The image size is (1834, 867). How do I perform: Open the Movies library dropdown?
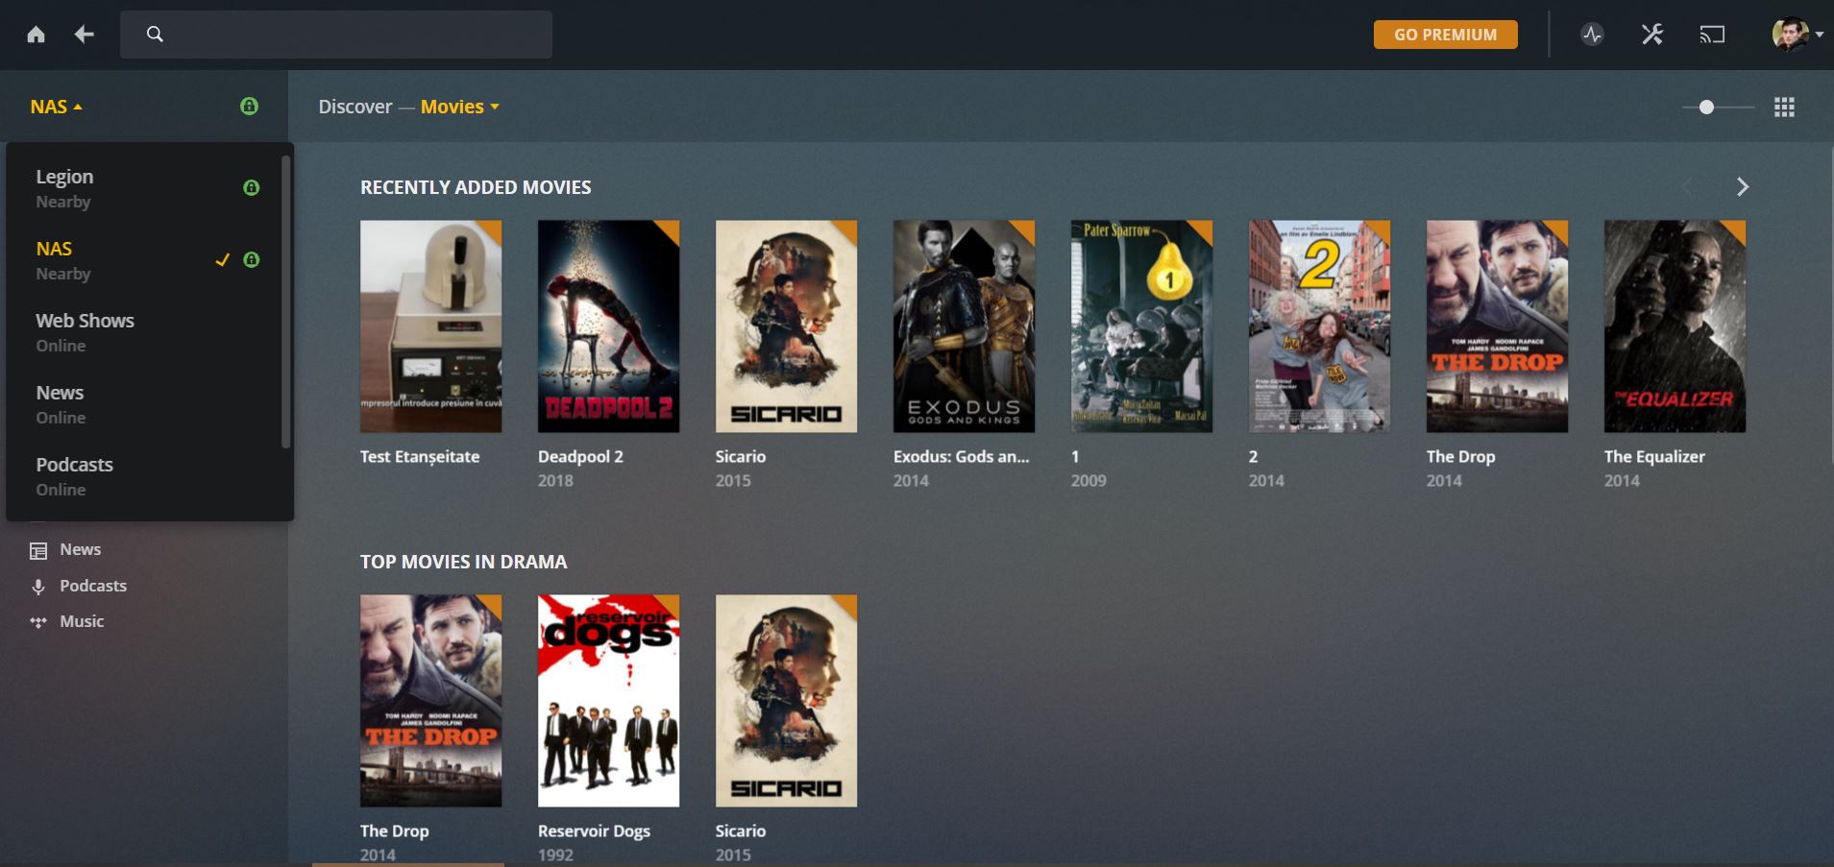pos(460,107)
